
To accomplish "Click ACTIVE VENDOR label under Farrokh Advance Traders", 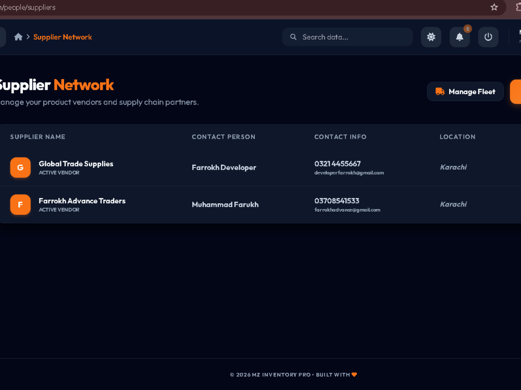I will [x=59, y=210].
